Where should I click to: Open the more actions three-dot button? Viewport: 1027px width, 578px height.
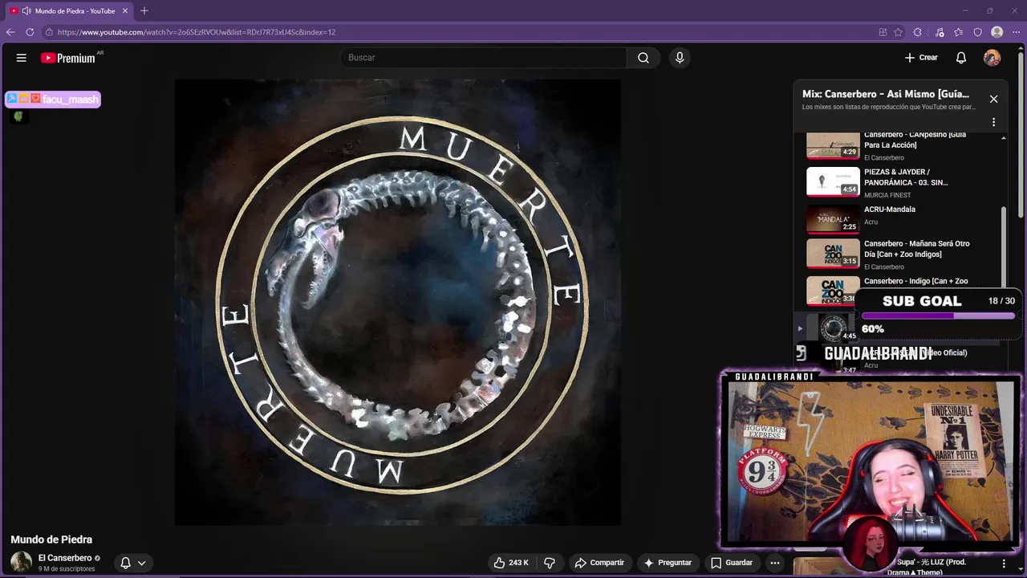point(775,563)
